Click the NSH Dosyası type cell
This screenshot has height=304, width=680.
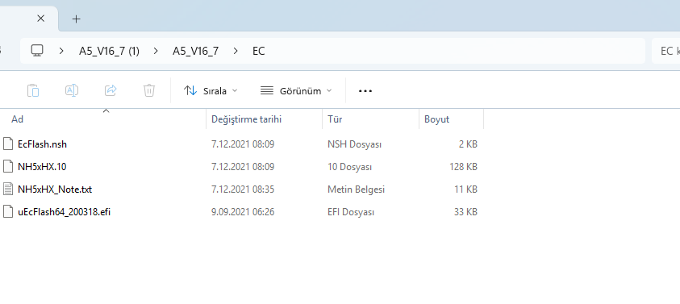354,144
